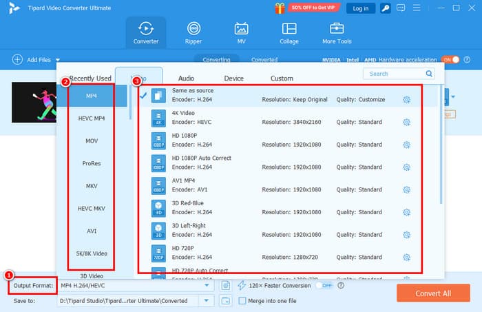Switch to Recently Used tab
Image resolution: width=482 pixels, height=312 pixels.
pyautogui.click(x=90, y=79)
